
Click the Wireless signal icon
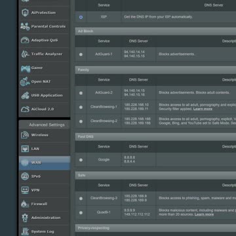(25, 135)
